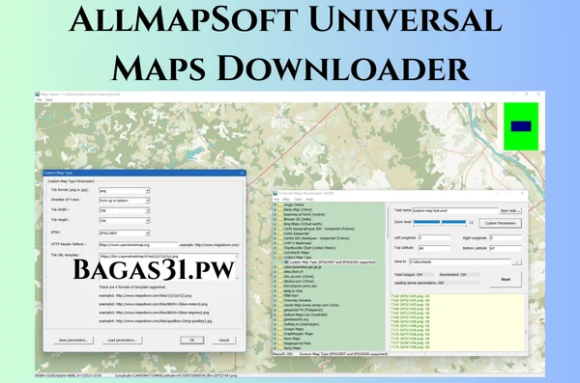Click the CARTO Basemaps folder icon

click(280, 243)
